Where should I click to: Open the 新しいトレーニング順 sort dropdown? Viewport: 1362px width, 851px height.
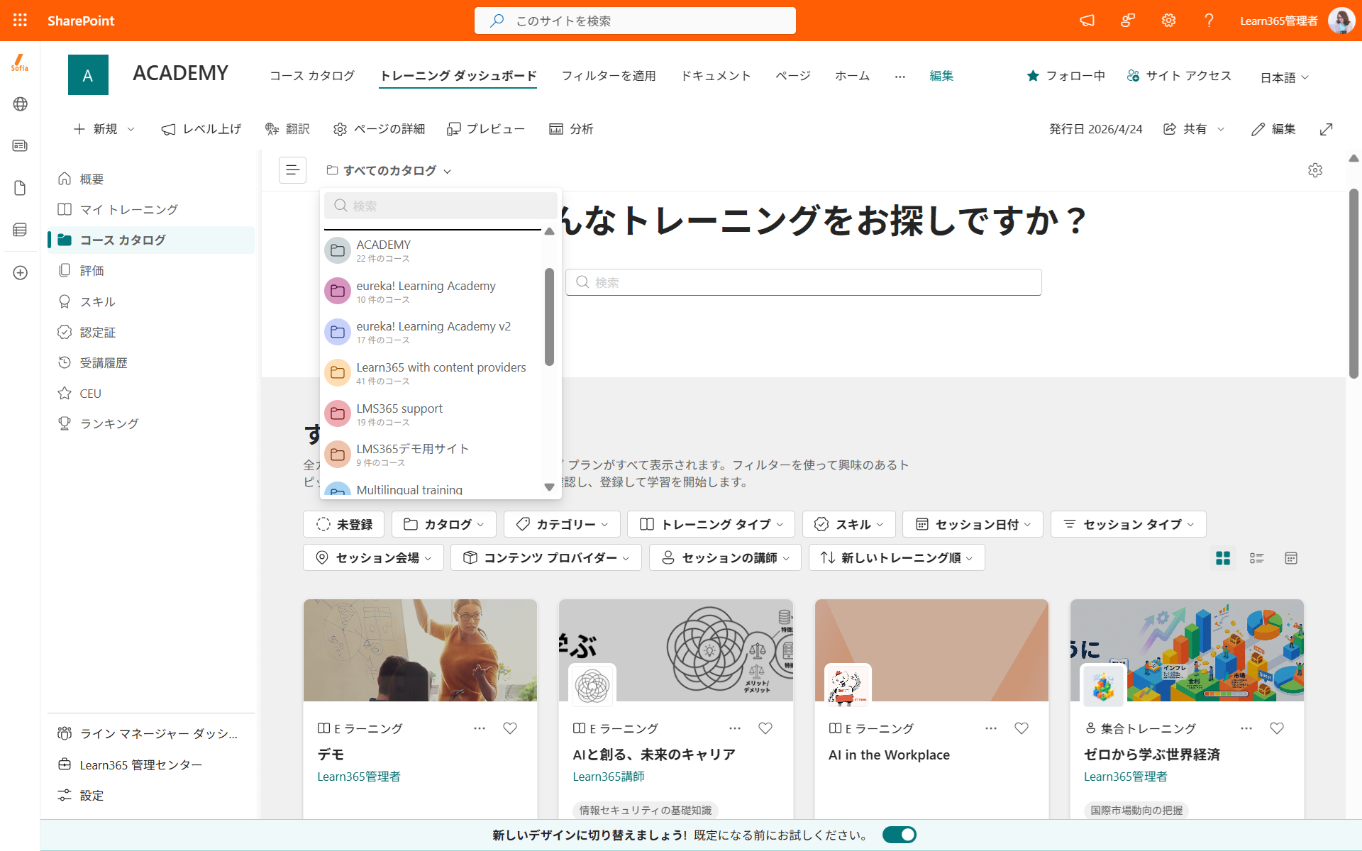tap(897, 557)
